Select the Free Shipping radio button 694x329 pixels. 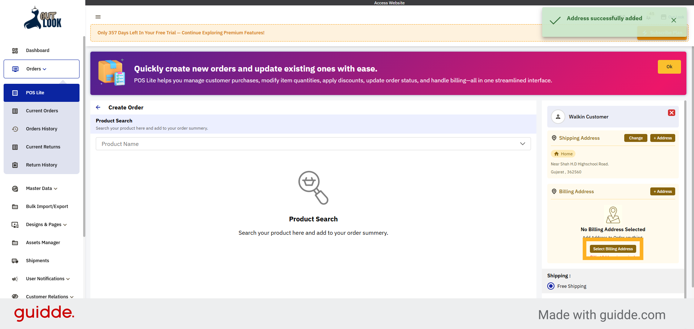(x=551, y=286)
